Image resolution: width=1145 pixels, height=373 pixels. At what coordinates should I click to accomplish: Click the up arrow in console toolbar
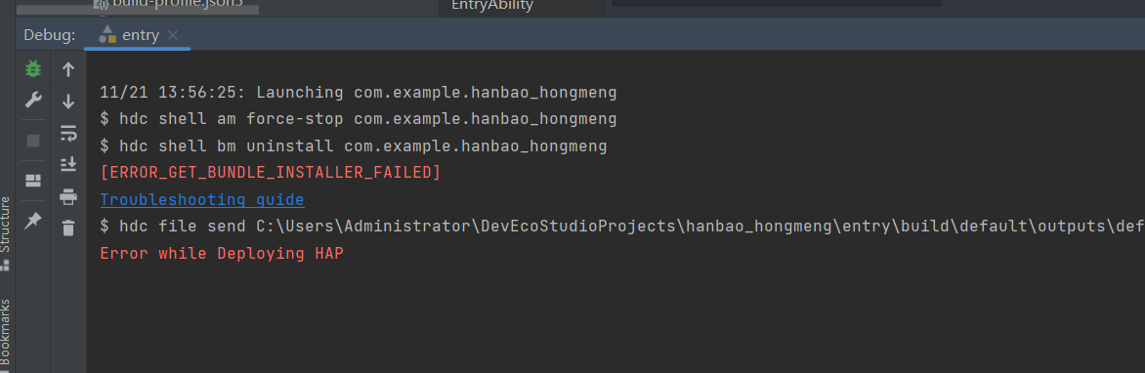[68, 69]
